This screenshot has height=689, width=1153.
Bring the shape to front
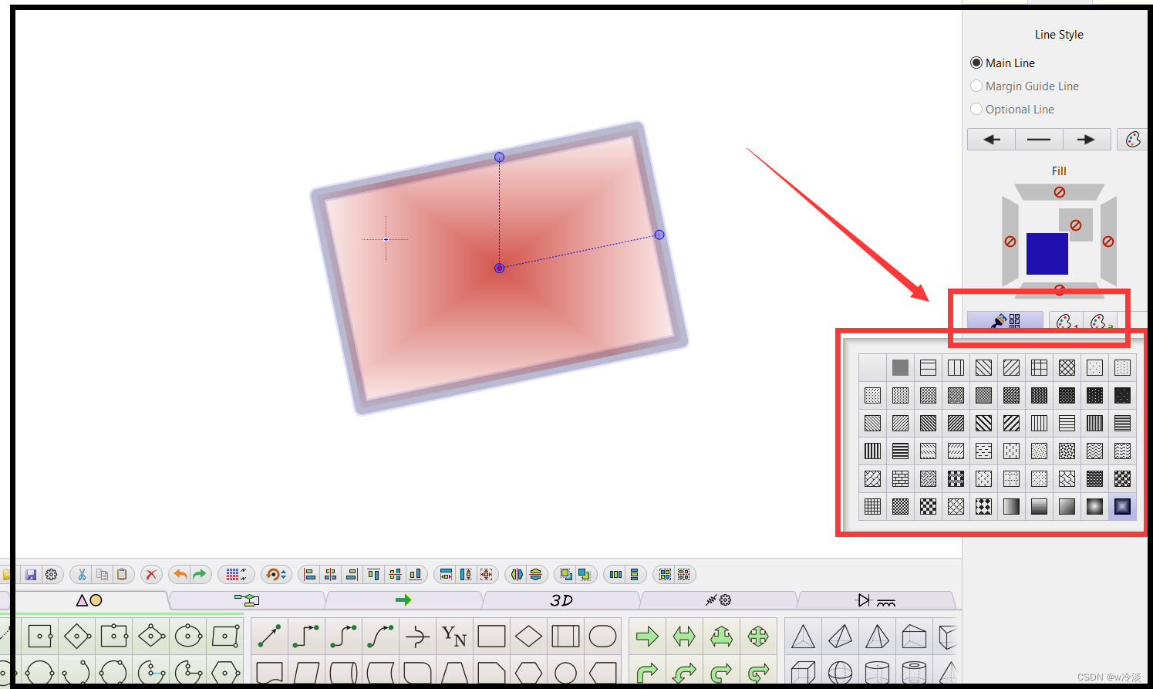click(x=566, y=575)
